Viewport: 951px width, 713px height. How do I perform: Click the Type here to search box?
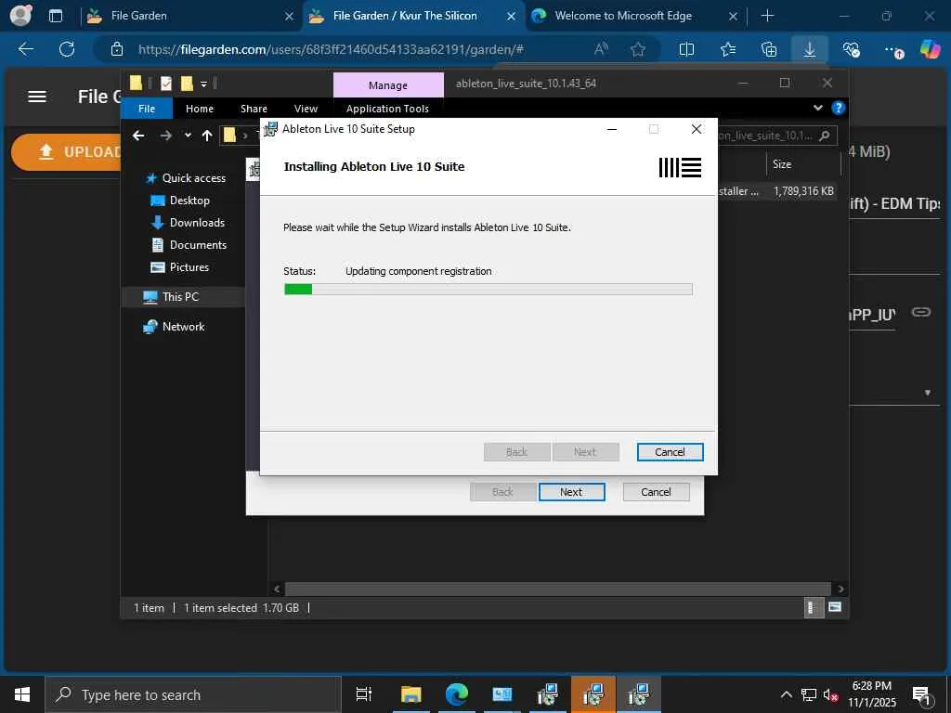(x=193, y=694)
